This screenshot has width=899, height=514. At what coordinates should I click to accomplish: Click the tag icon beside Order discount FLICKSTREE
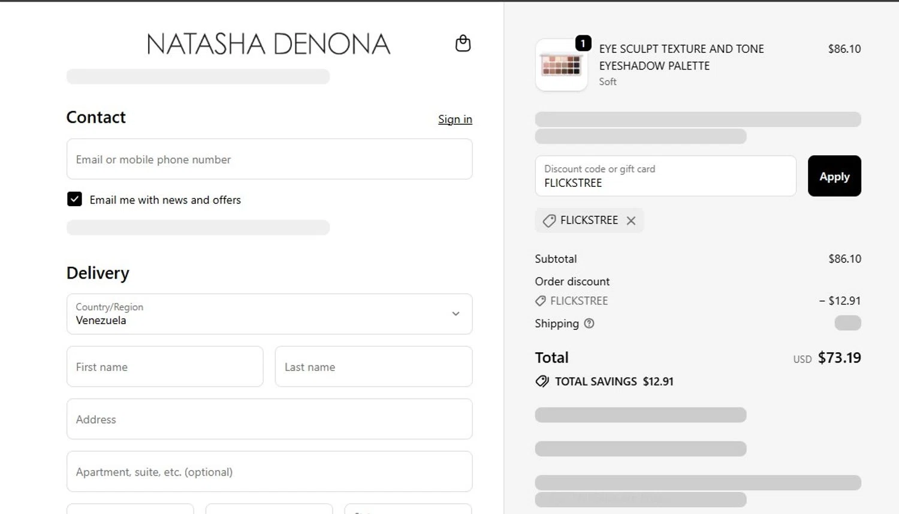[x=541, y=301]
